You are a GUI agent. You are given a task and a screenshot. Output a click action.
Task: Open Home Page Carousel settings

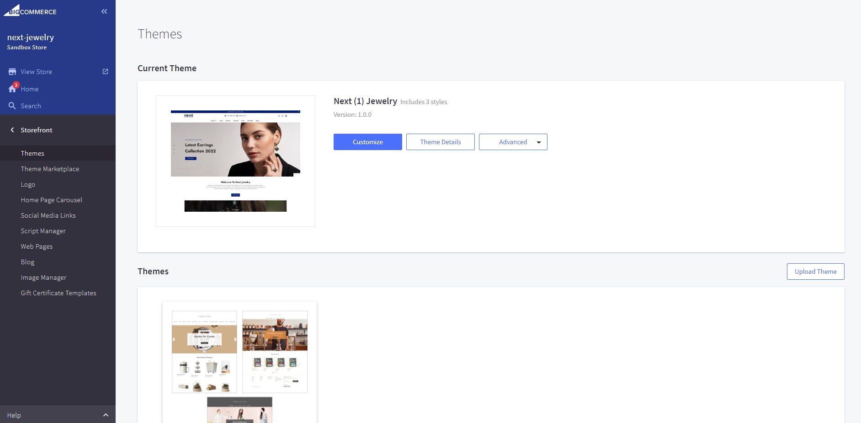tap(51, 200)
